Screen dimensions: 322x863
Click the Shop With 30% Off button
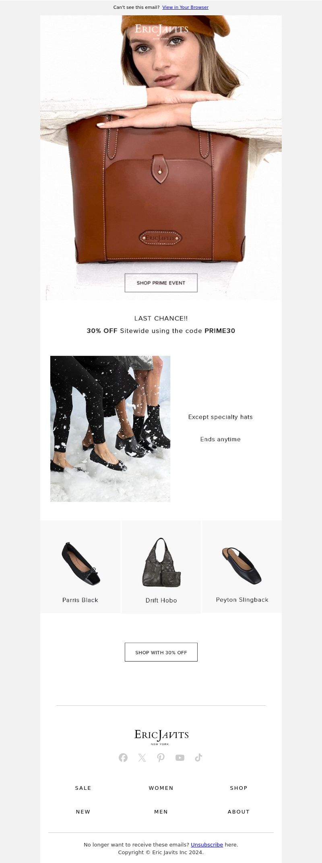(161, 652)
